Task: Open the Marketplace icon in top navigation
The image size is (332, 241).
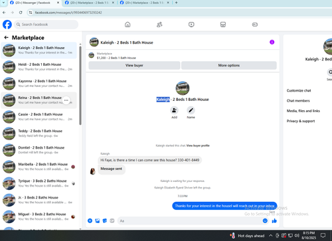Action: pyautogui.click(x=223, y=25)
